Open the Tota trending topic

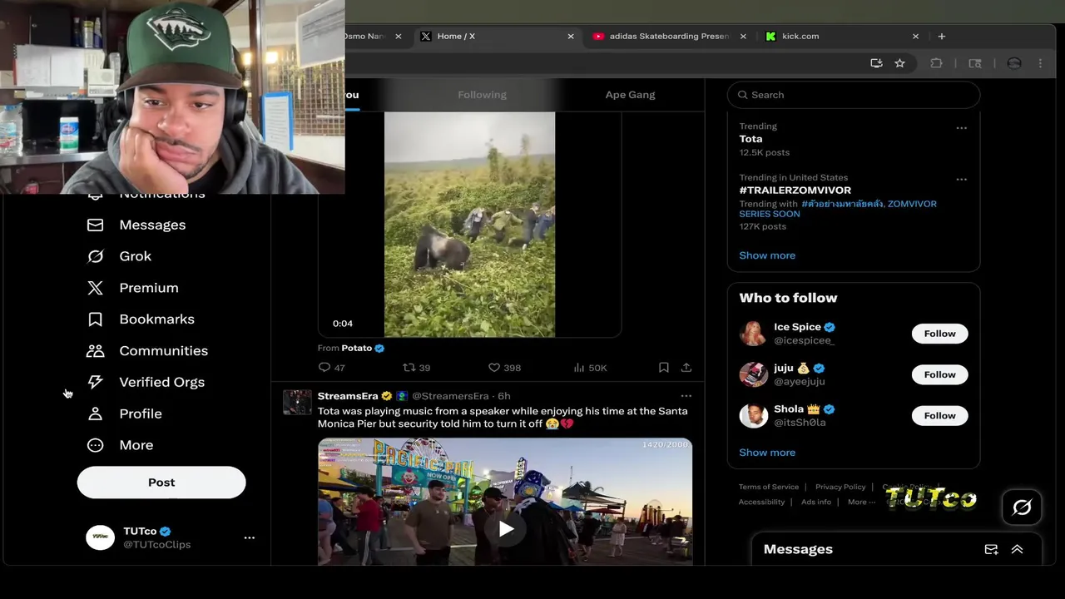(750, 139)
